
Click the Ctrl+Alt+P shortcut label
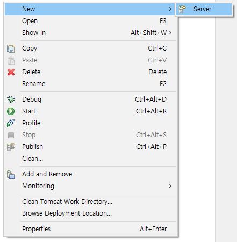tap(151, 147)
